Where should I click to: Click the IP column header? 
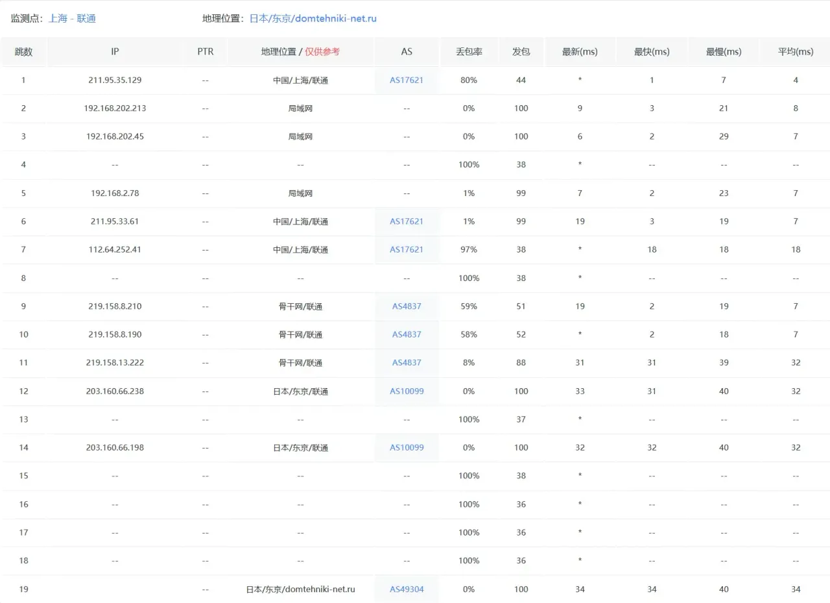click(x=115, y=52)
